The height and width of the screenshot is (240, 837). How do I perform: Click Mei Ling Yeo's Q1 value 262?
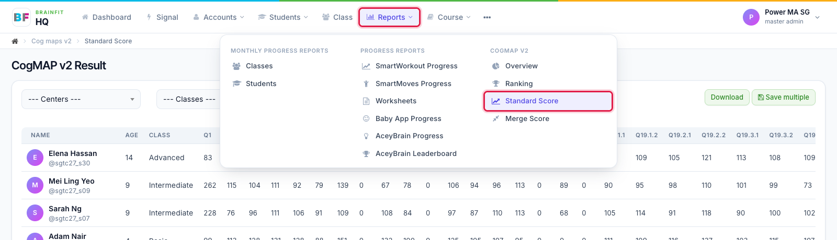(x=210, y=185)
